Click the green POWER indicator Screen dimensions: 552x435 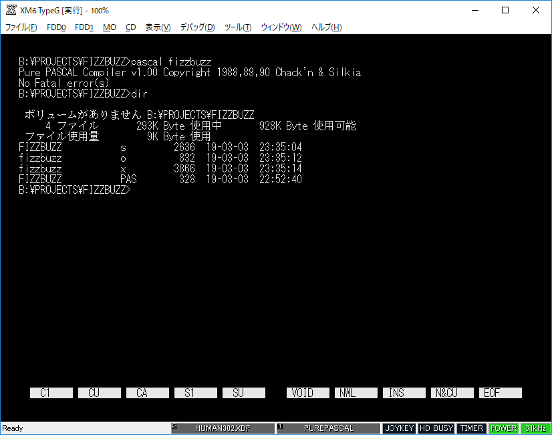(504, 428)
